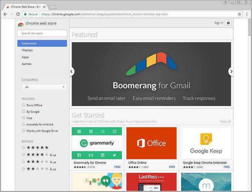Image resolution: width=252 pixels, height=192 pixels.
Task: Go to the next featured banner slide
Action: 231,72
